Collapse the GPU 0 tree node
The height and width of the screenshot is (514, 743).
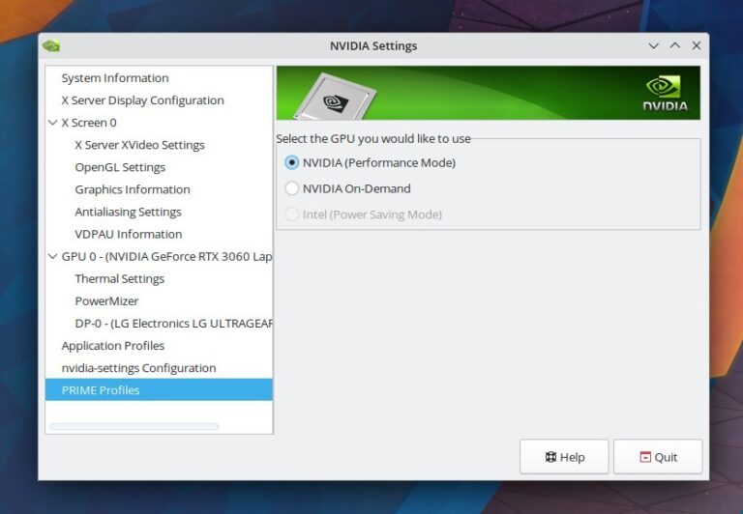(52, 257)
